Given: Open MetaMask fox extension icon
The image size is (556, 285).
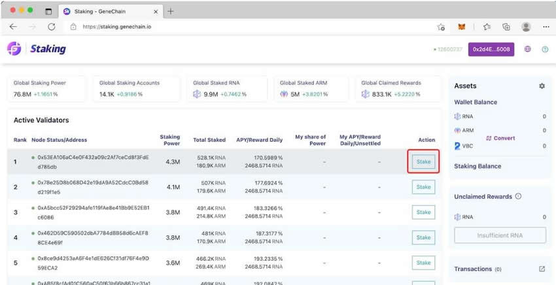Looking at the screenshot, I should coord(462,27).
